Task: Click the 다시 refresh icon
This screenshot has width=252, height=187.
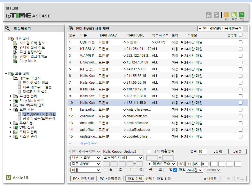Action: pyautogui.click(x=226, y=15)
